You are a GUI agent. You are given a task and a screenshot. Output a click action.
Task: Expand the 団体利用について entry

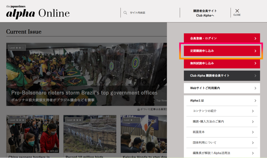222,143
